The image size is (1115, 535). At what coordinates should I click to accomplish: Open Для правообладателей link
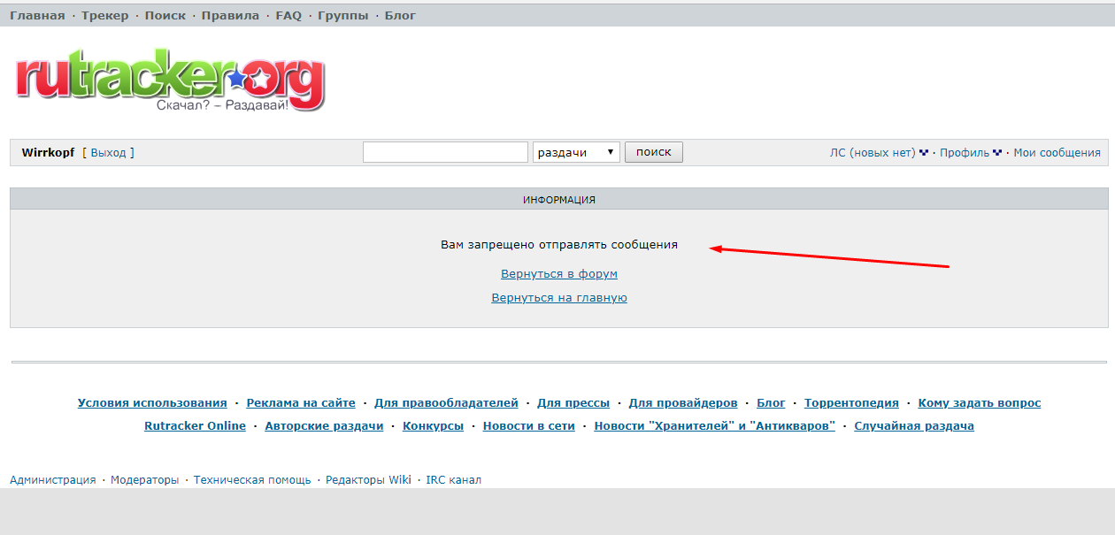[x=446, y=403]
